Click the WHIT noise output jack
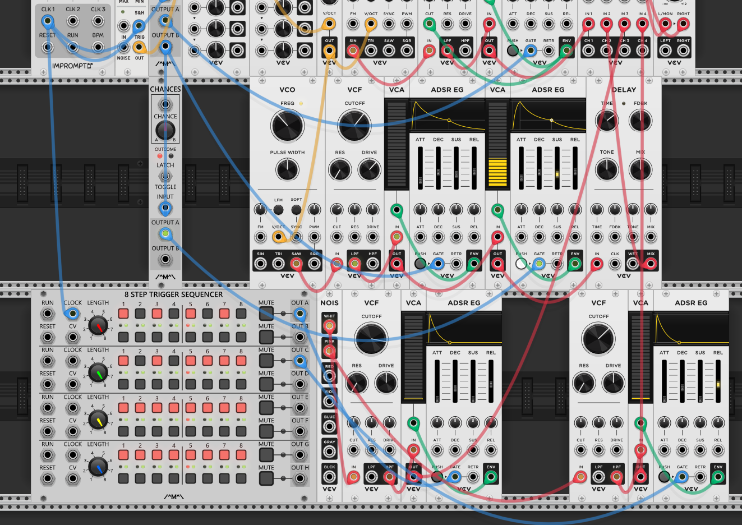The width and height of the screenshot is (742, 525). click(329, 326)
